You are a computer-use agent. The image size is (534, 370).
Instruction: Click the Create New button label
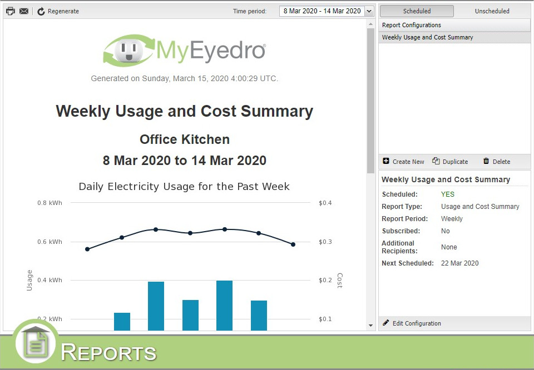[408, 162]
